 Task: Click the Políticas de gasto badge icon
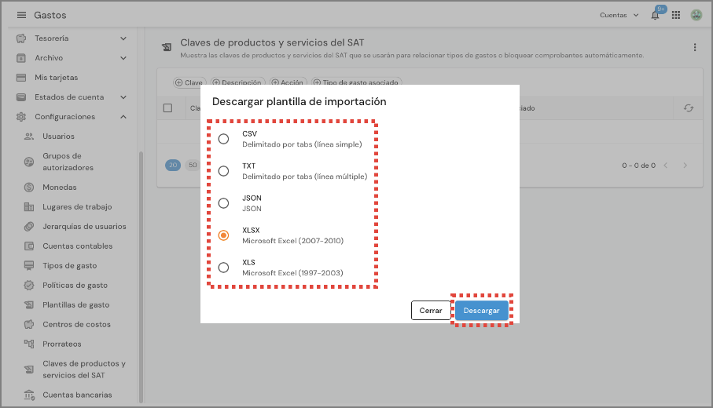(x=28, y=285)
